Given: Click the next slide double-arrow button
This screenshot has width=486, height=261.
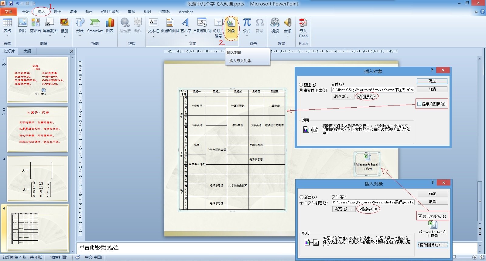Looking at the screenshot, I should tap(480, 233).
